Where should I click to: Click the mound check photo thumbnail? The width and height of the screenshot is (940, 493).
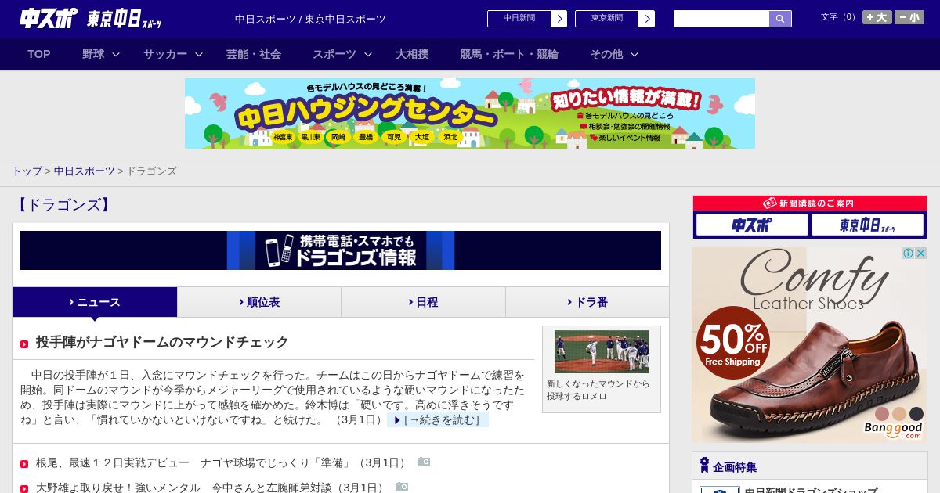click(x=602, y=351)
